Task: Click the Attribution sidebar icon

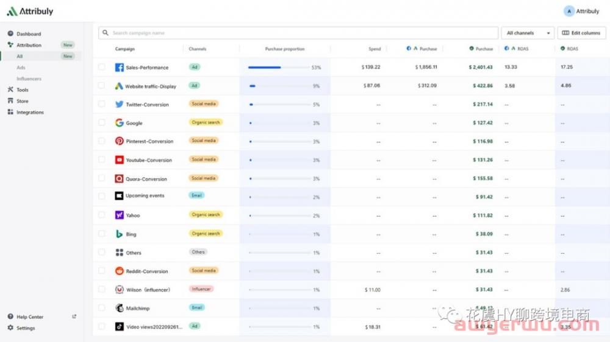Action: click(10, 45)
